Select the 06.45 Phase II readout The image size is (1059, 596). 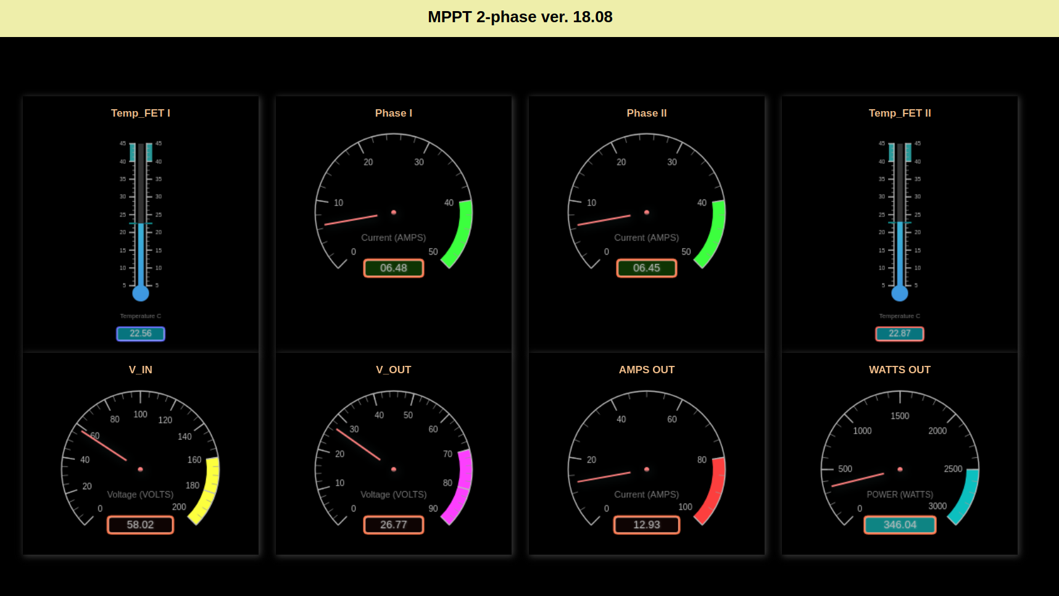point(647,268)
